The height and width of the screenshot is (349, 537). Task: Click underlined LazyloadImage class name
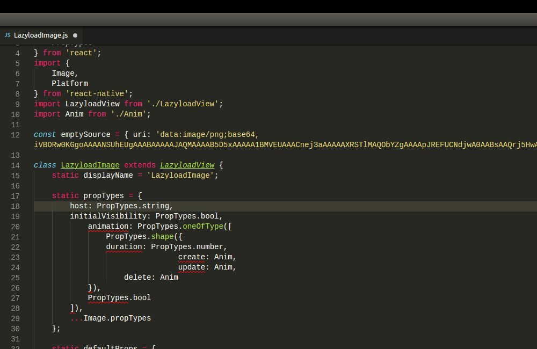click(90, 165)
